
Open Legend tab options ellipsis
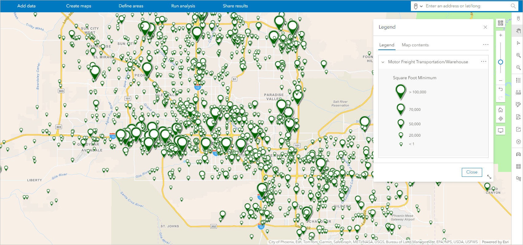click(x=486, y=45)
